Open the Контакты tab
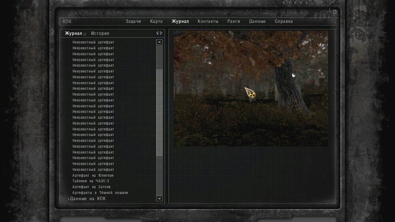This screenshot has width=395, height=222. point(208,21)
